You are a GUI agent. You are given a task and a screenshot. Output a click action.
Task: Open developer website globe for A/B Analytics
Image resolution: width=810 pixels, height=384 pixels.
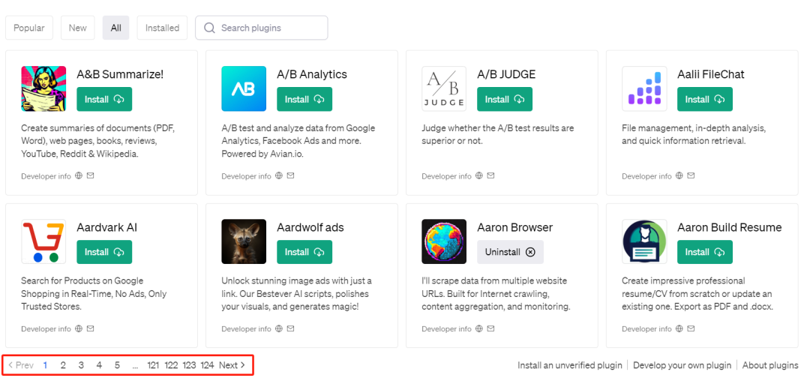click(279, 175)
